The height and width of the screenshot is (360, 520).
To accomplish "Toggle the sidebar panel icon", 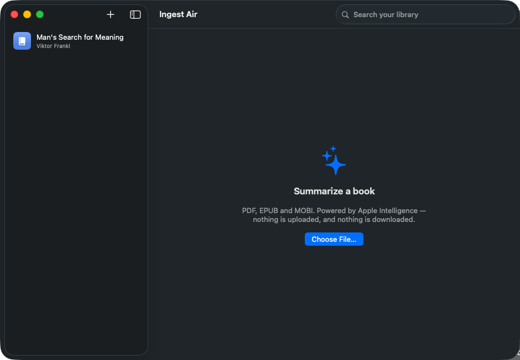I will click(136, 14).
